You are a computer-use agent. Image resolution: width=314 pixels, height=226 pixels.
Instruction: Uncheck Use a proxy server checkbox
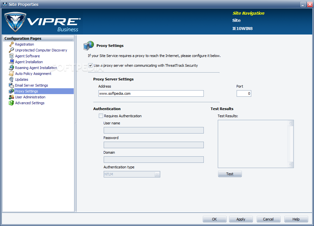[90, 65]
